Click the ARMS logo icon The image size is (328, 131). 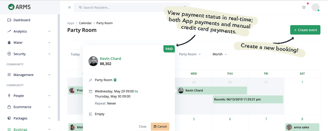11,7
